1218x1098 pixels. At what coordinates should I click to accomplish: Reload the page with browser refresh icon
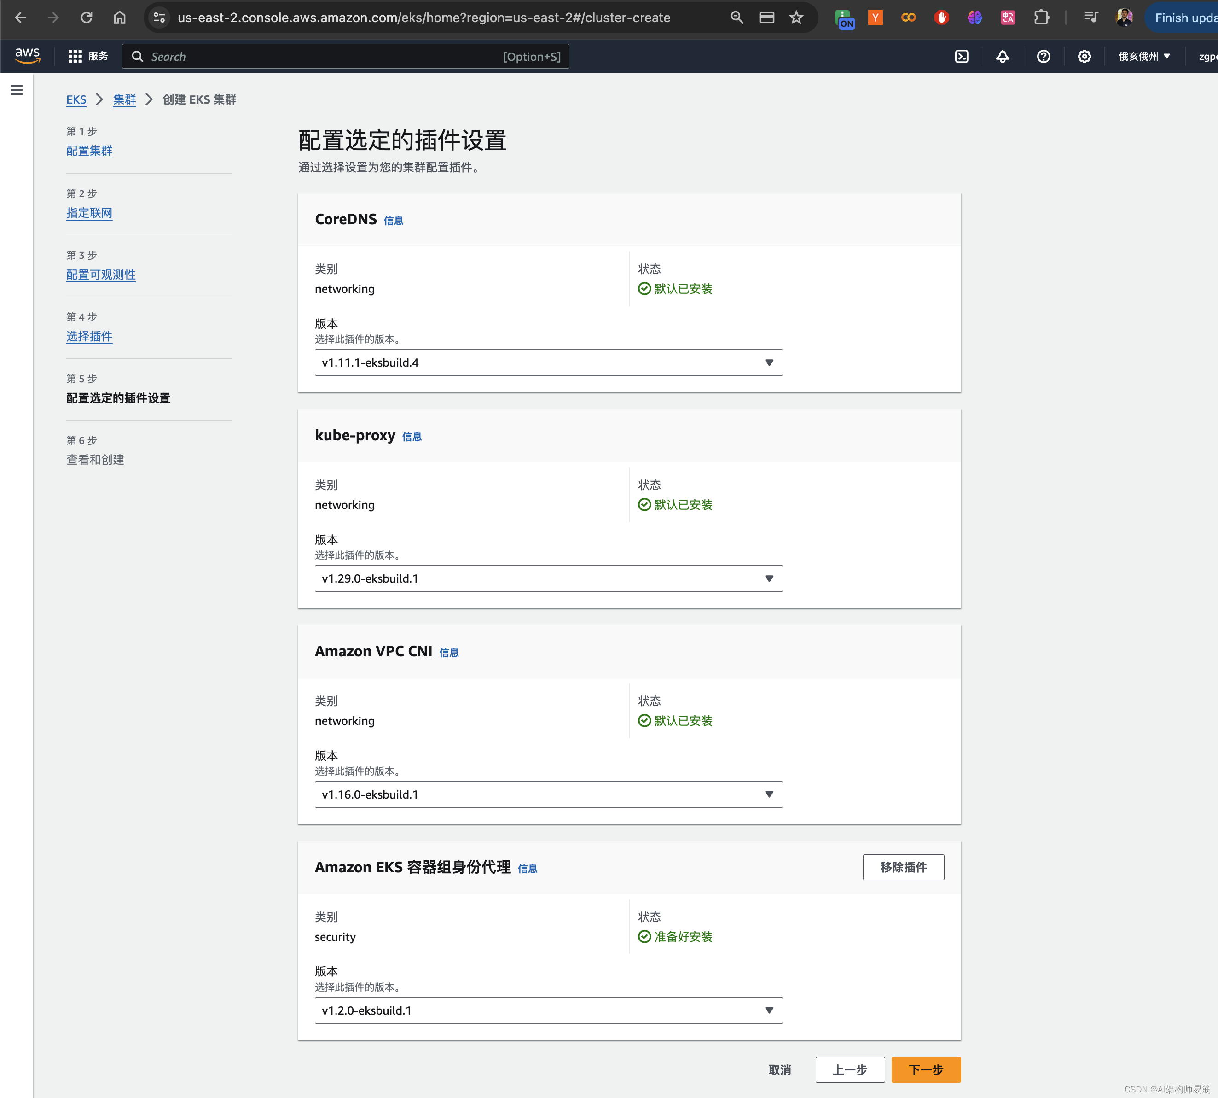(x=86, y=18)
